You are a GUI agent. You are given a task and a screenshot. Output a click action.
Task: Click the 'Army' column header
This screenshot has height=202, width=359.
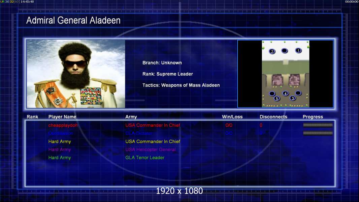click(x=131, y=117)
